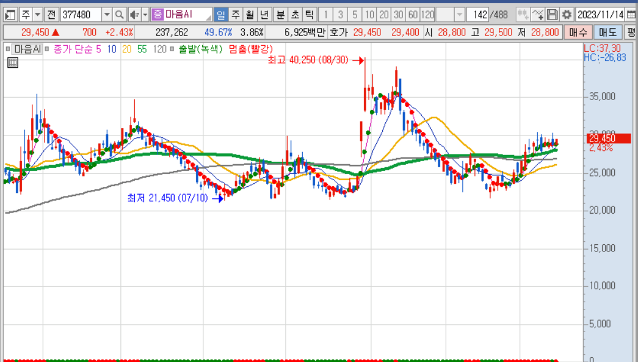638x362 pixels.
Task: Open the stock code dropdown arrow
Action: [x=107, y=13]
